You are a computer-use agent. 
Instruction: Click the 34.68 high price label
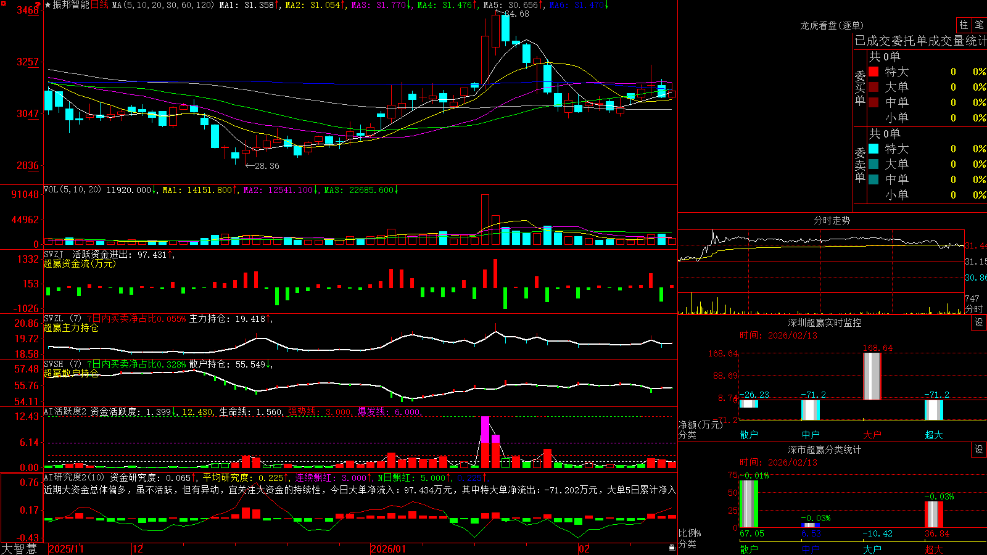point(516,14)
